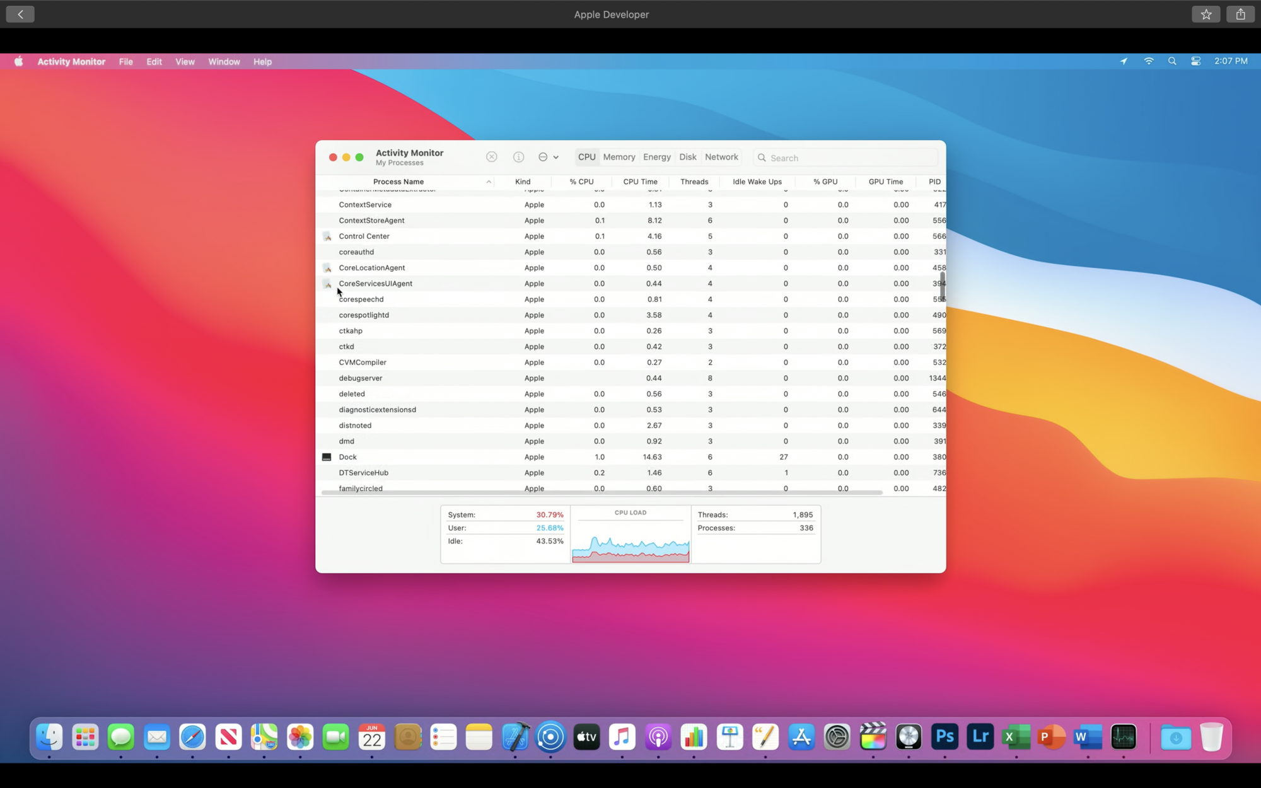Sort by Idle Wake Ups column header
Screen dimensions: 1261x788
(757, 182)
